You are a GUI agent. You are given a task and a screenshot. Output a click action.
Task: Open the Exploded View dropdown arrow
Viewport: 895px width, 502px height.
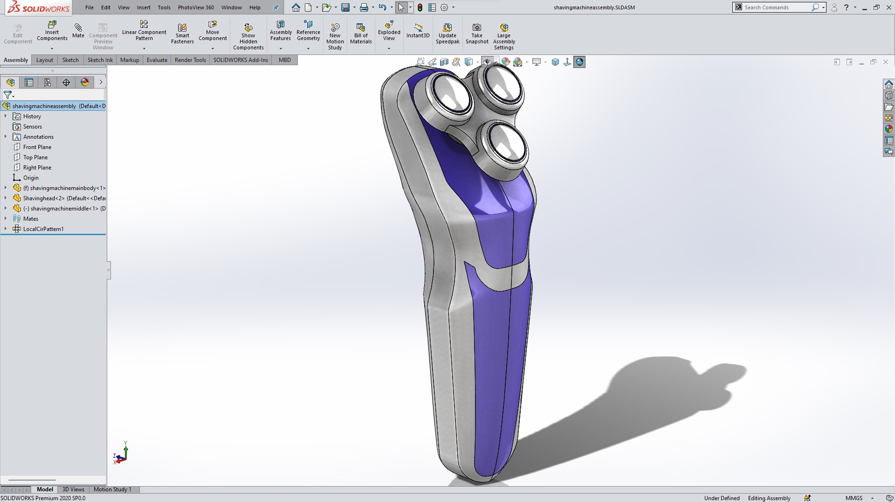coord(389,48)
